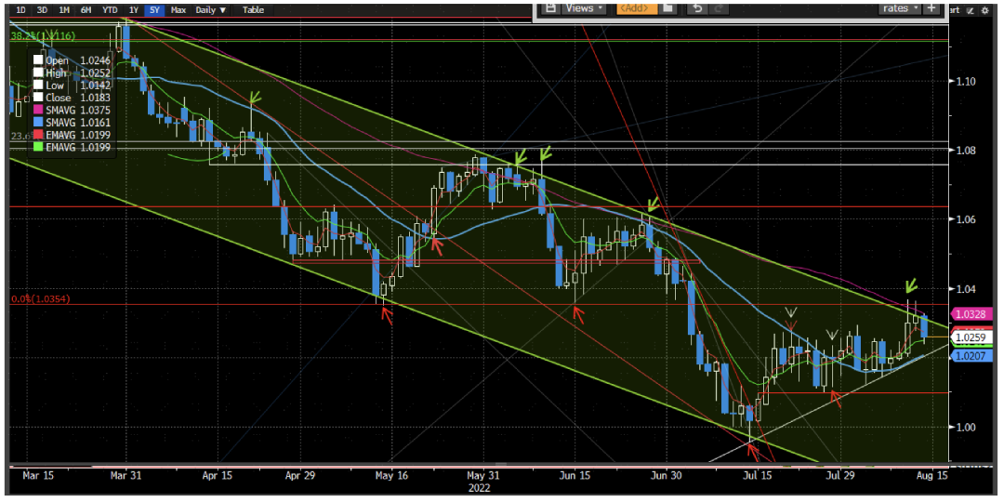
Task: Click the blank document icon beside <Add>
Action: pyautogui.click(x=667, y=8)
